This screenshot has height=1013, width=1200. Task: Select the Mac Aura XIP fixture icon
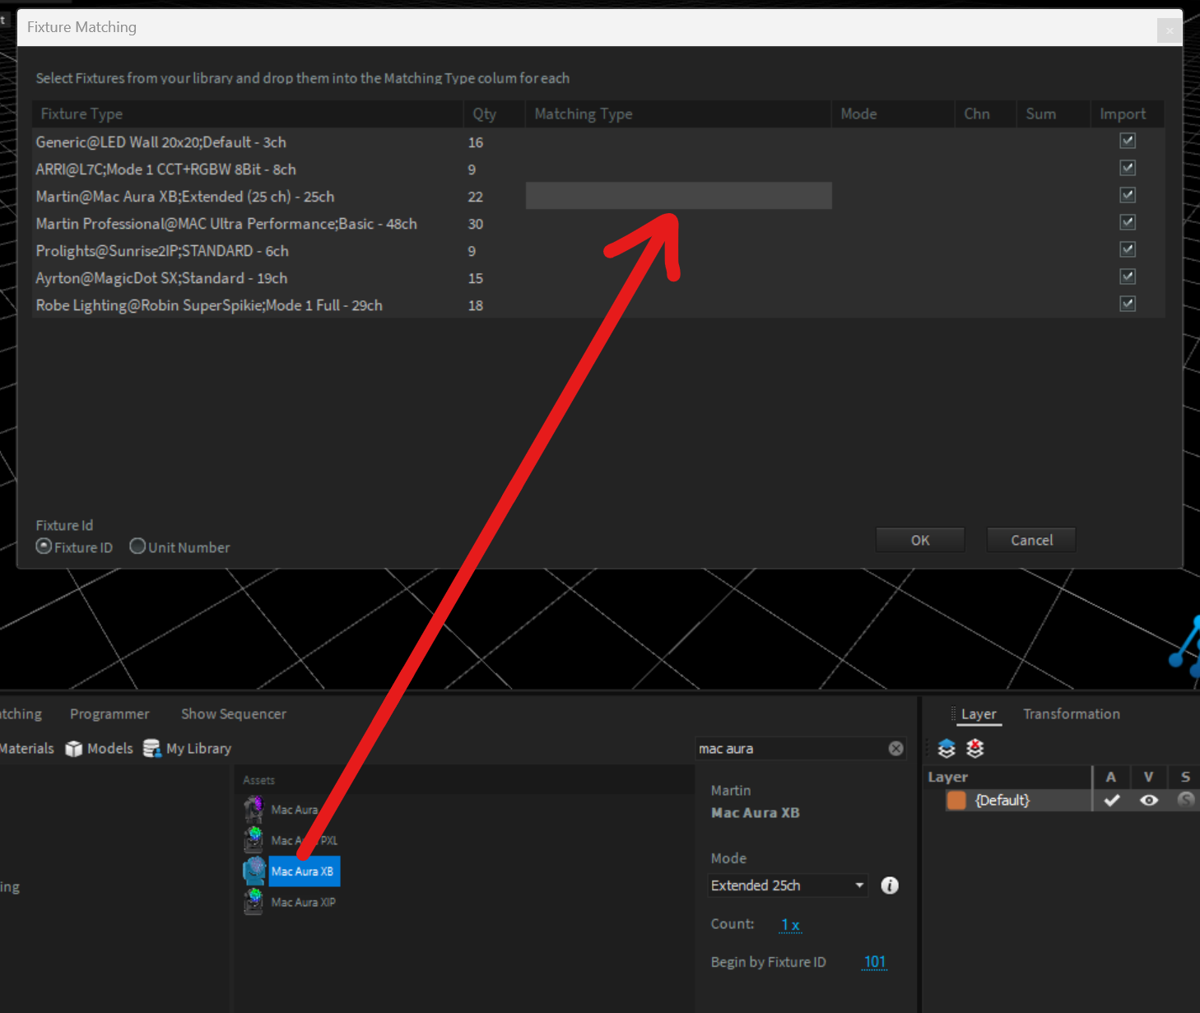(x=254, y=902)
